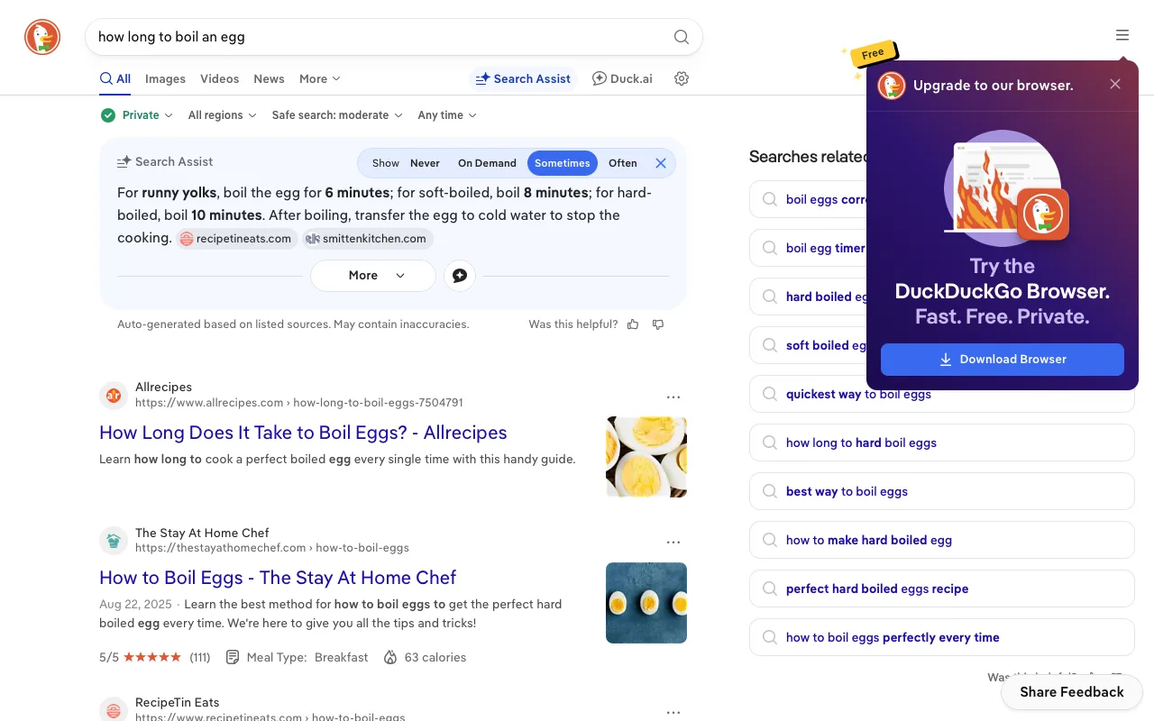Open the All regions dropdown
1154x721 pixels.
point(222,115)
